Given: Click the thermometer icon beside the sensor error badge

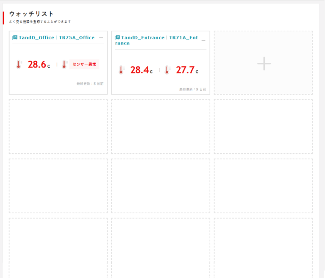Looking at the screenshot, I should coord(64,65).
